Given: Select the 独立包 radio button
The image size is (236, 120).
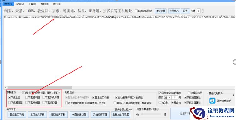Looking at the screenshot, I should 160,103.
